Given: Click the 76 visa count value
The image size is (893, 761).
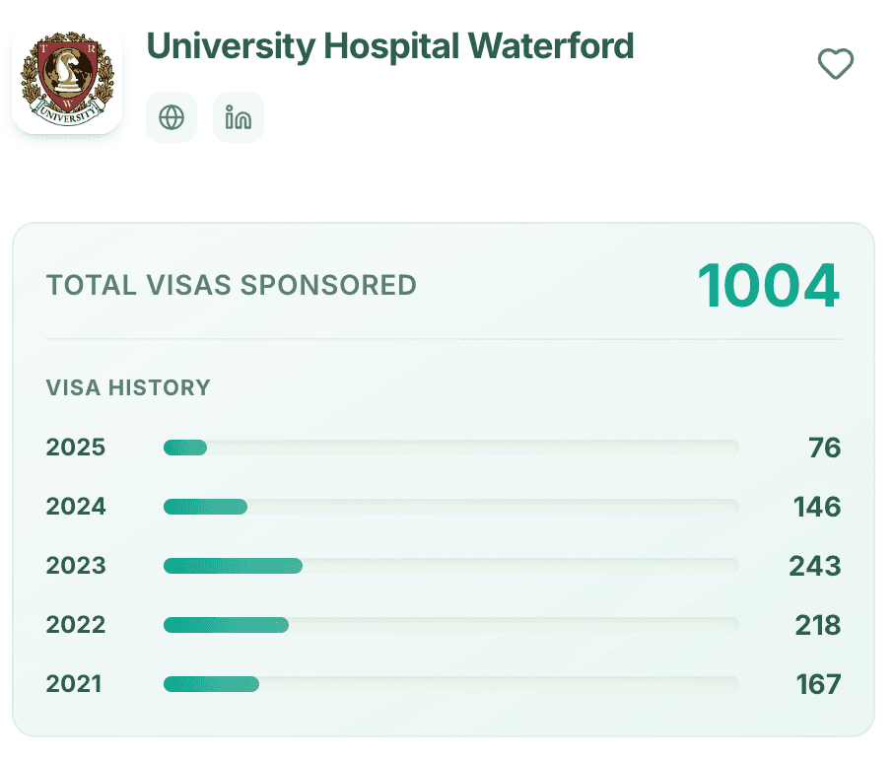Looking at the screenshot, I should point(824,448).
